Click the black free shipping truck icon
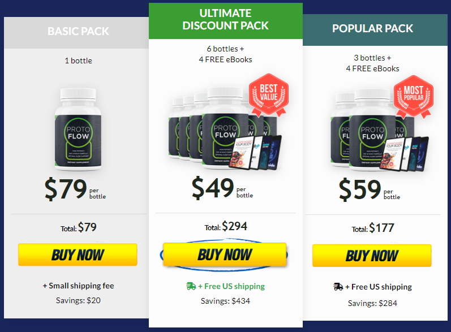The height and width of the screenshot is (332, 451). [338, 287]
